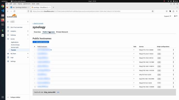Open the Help menu
This screenshot has height=100, width=179.
coord(38,4)
